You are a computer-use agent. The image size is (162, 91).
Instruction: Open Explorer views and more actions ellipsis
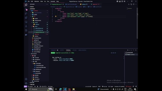coord(47,4)
